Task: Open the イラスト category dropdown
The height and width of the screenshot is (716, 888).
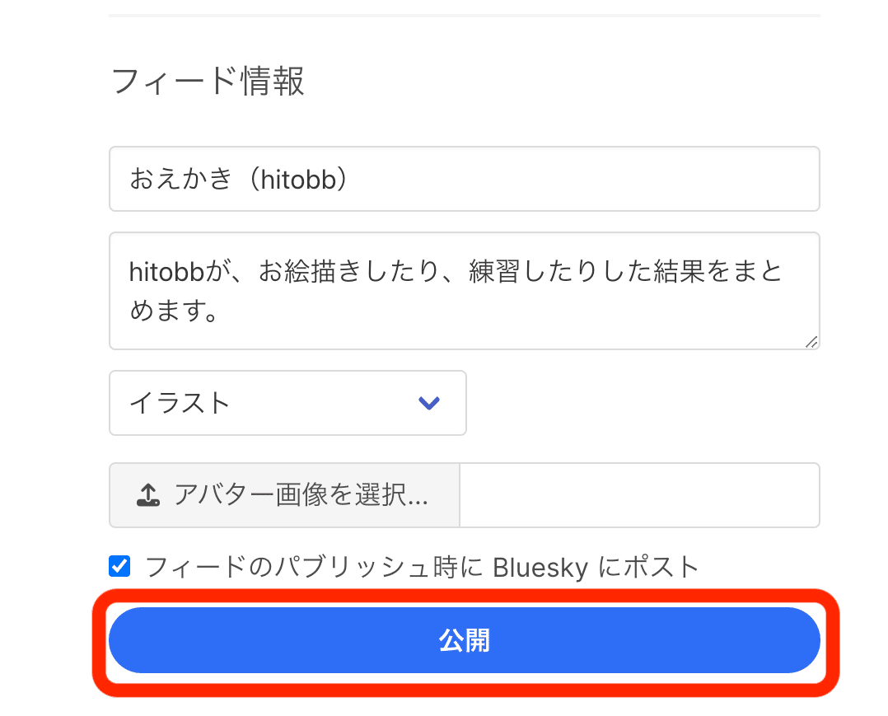Action: point(287,403)
